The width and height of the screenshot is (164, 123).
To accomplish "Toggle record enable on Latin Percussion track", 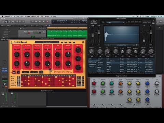I will [29, 33].
